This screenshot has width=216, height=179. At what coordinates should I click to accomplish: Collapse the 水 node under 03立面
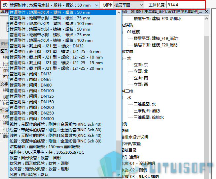122,58
